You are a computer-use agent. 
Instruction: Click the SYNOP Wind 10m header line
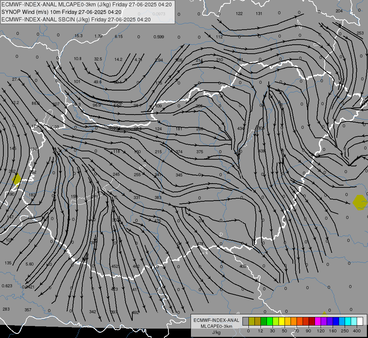coord(62,12)
